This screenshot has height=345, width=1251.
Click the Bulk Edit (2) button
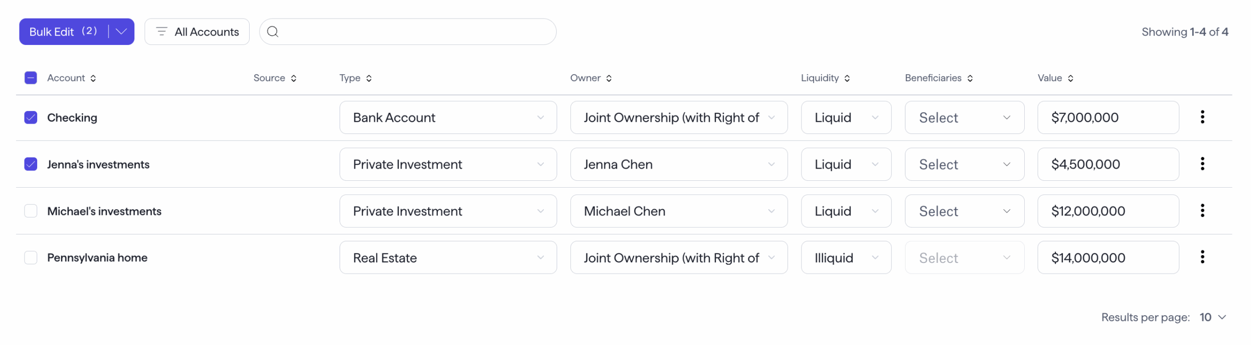click(x=63, y=32)
